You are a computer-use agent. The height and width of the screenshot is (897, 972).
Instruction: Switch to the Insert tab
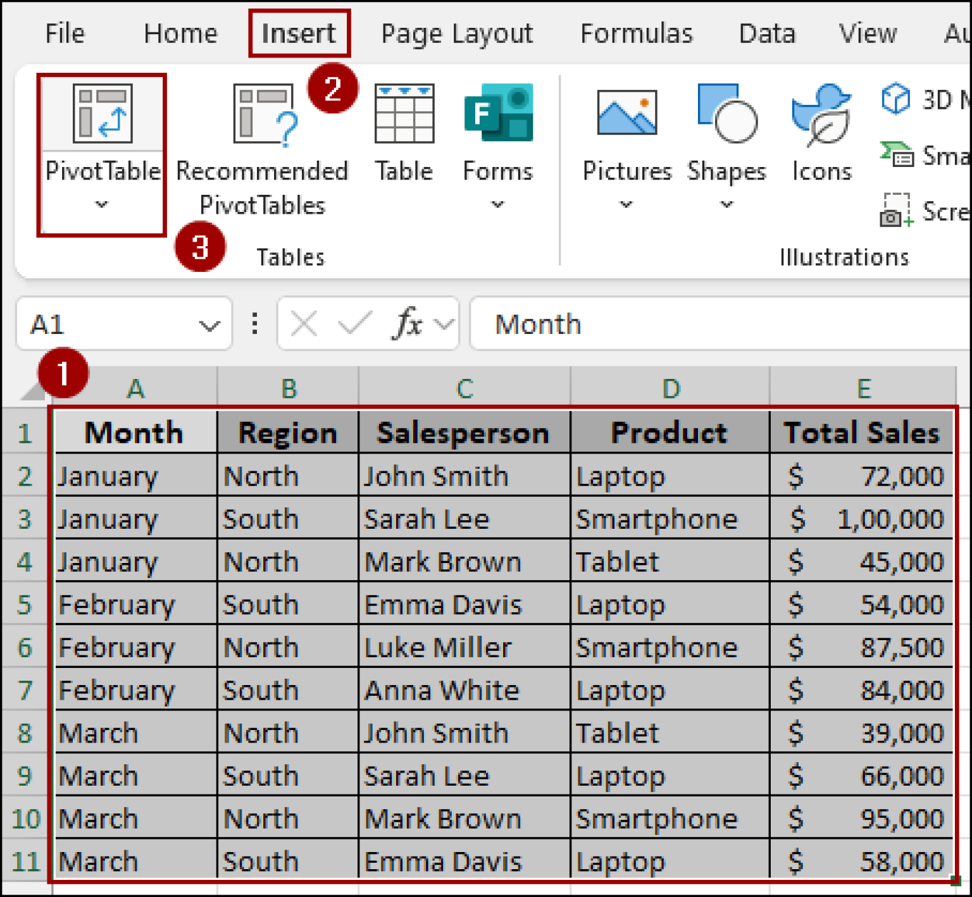click(299, 34)
